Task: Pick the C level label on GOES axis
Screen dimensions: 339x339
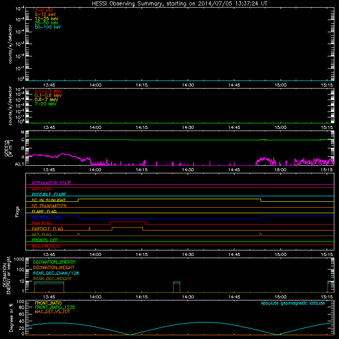Action: point(23,140)
